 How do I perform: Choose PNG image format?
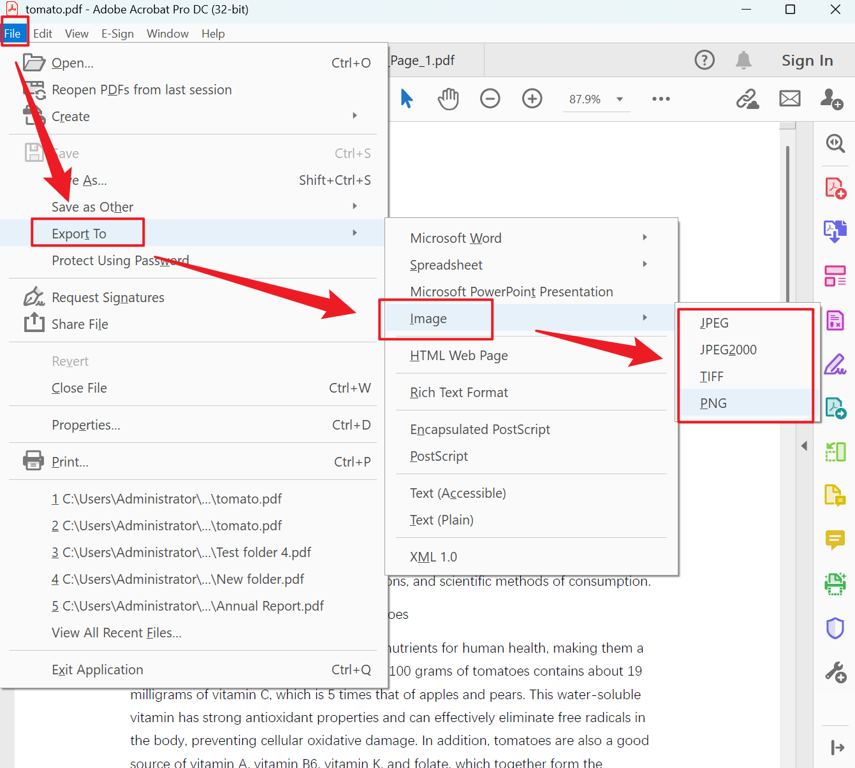click(x=713, y=403)
